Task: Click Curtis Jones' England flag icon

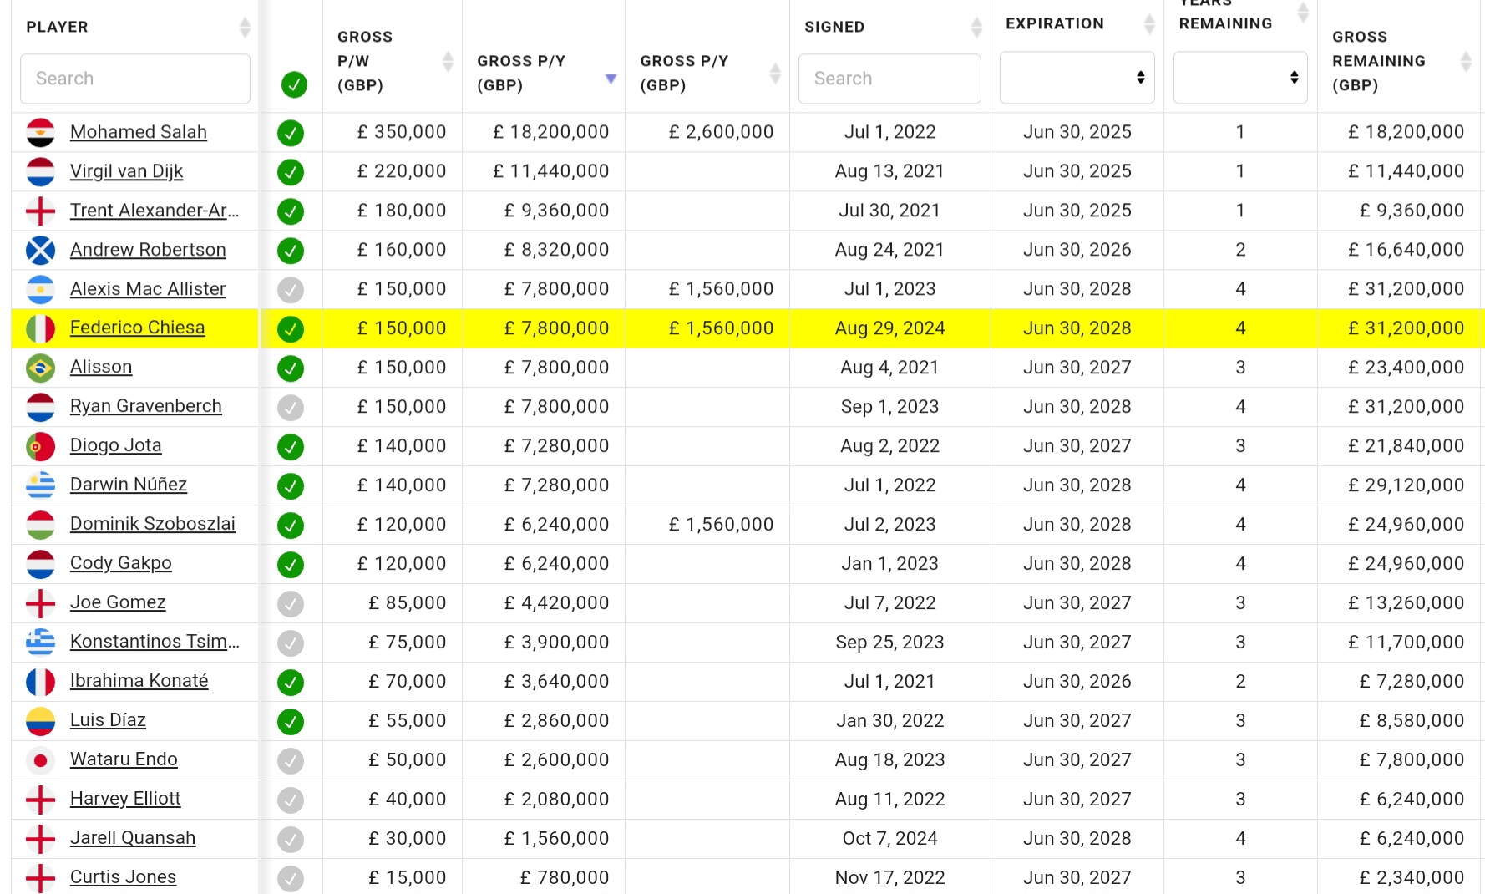Action: [40, 878]
